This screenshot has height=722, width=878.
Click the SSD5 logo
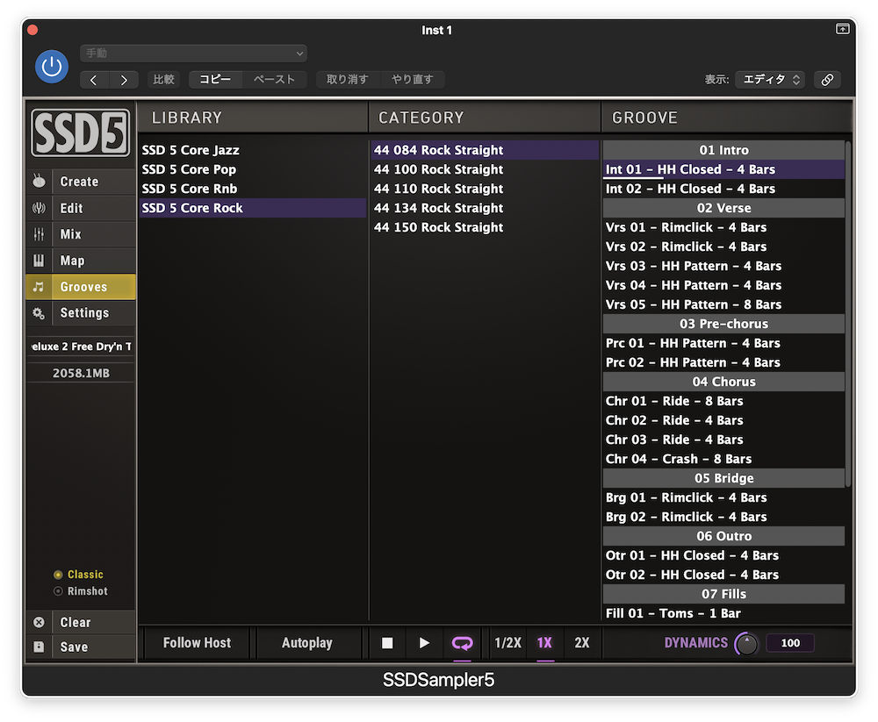click(81, 132)
